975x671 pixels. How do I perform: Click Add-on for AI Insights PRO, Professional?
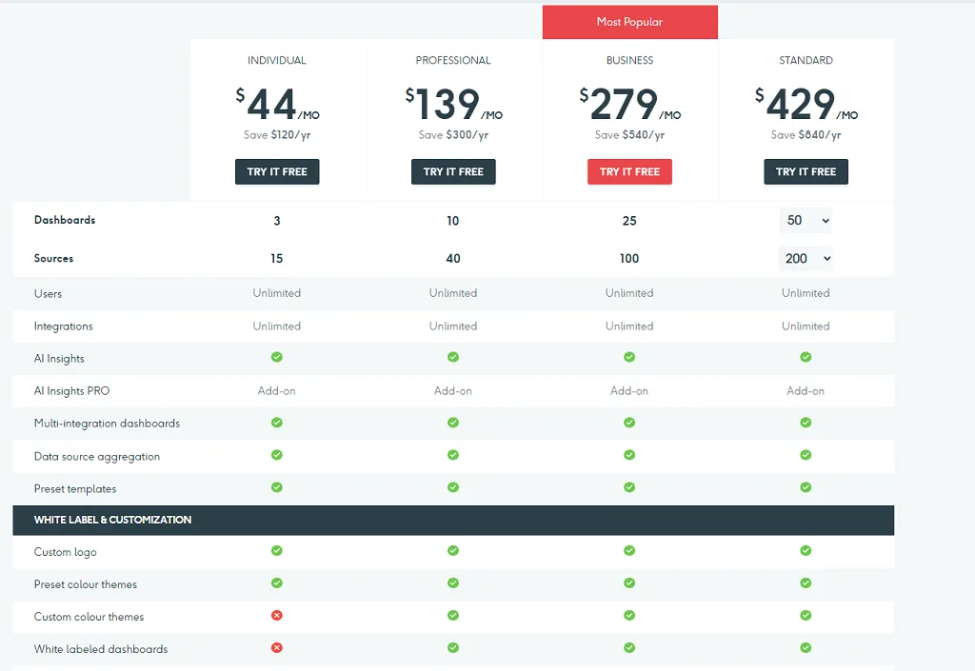tap(453, 391)
